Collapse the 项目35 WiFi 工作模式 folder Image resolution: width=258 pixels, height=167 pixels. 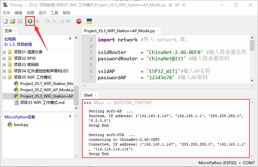click(x=4, y=77)
